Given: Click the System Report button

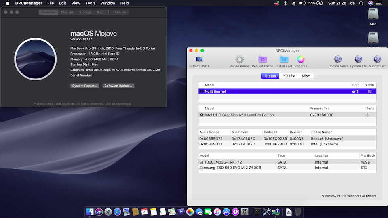Looking at the screenshot, I should [x=84, y=86].
